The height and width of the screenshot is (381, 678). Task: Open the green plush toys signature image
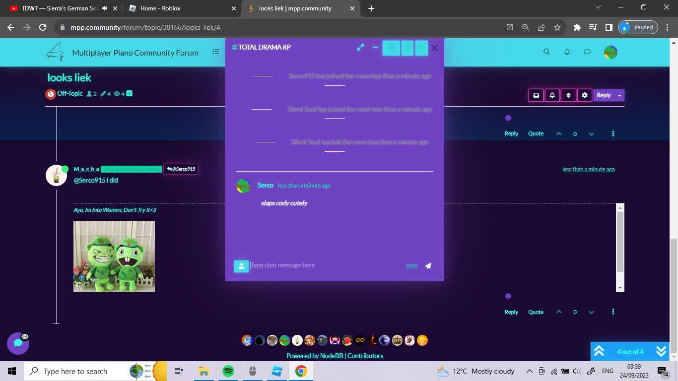pos(114,256)
